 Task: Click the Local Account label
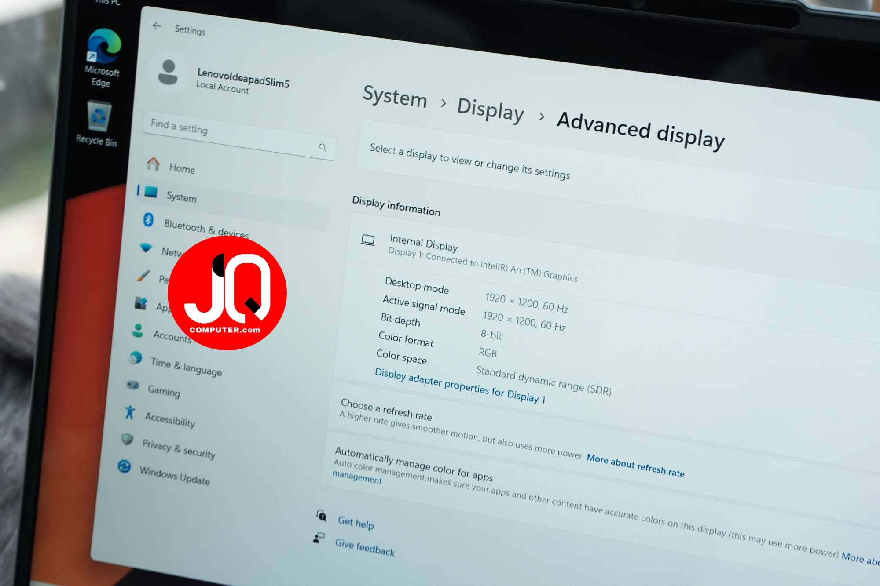point(222,87)
